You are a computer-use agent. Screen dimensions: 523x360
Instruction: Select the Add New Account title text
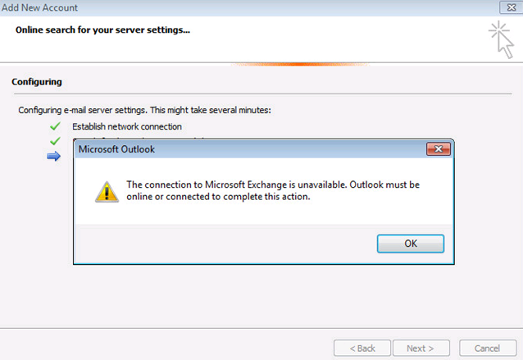tap(39, 7)
